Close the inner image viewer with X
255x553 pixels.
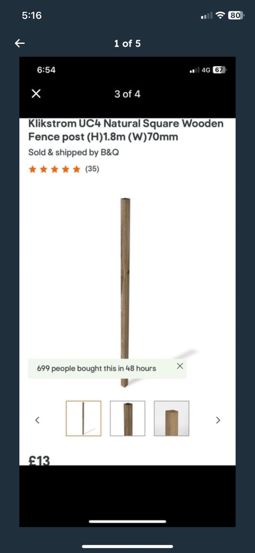pyautogui.click(x=36, y=94)
